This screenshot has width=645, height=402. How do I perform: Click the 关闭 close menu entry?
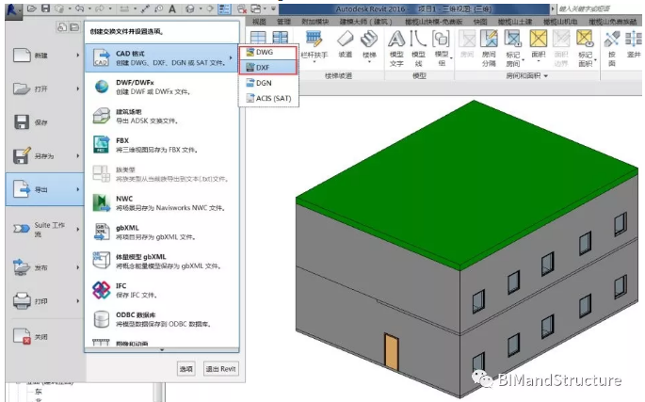click(x=44, y=336)
